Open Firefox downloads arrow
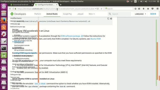 click(x=143, y=9)
